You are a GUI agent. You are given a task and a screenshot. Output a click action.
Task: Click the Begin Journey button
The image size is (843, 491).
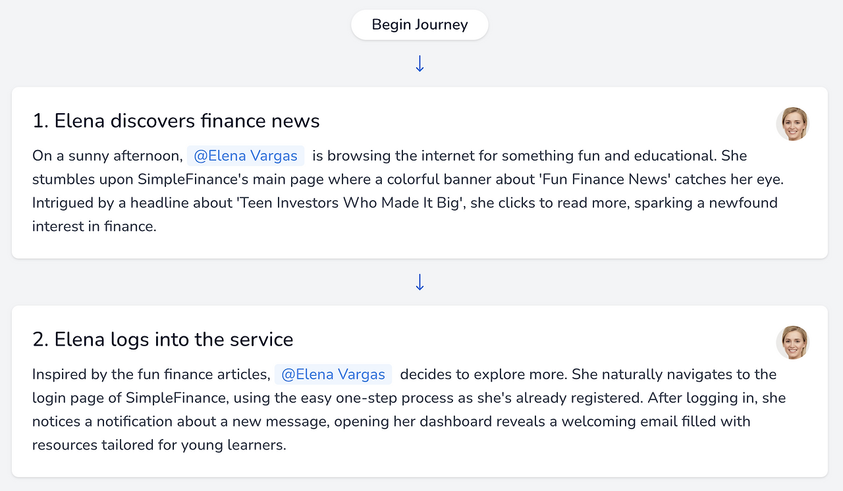(x=420, y=25)
